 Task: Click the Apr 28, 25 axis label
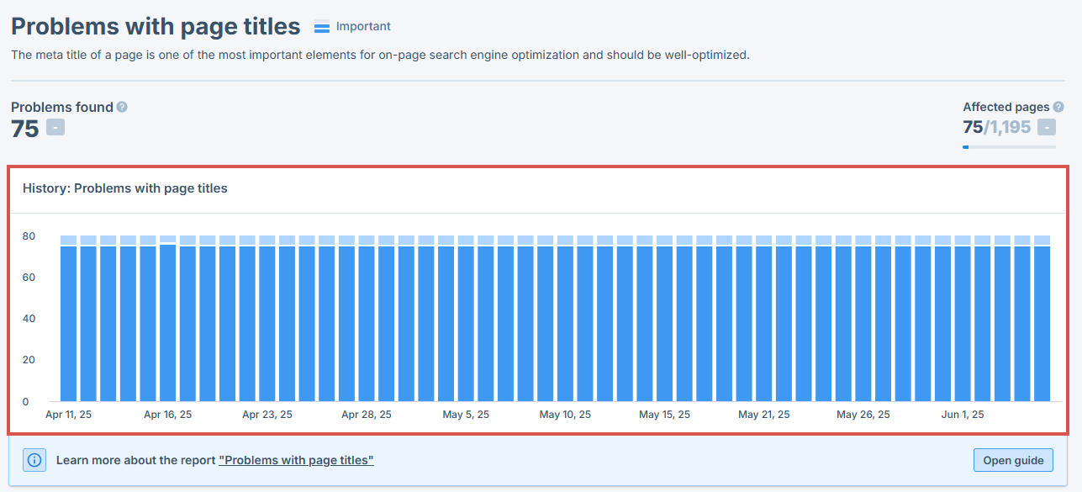click(x=367, y=415)
